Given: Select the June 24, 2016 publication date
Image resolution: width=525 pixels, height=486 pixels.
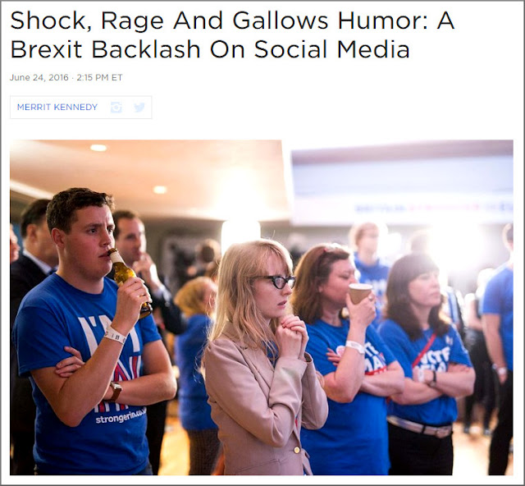Looking at the screenshot, I should [x=39, y=77].
